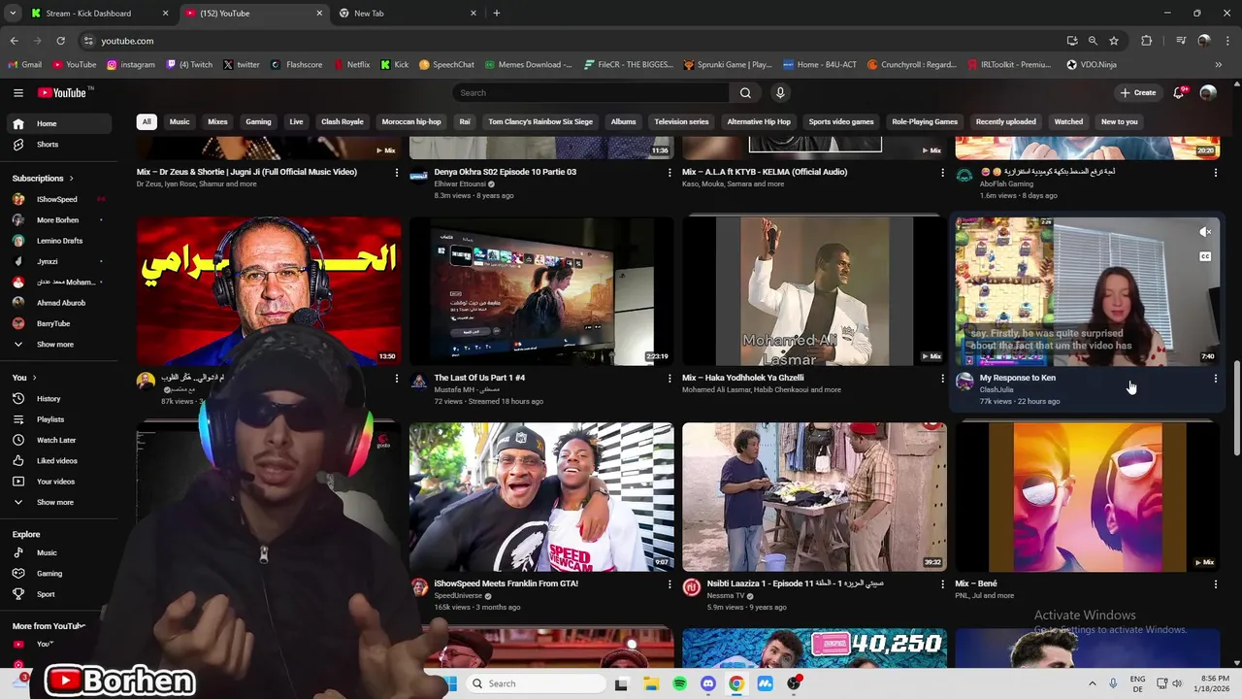Toggle captions on the preview video
This screenshot has width=1242, height=699.
coord(1205,256)
